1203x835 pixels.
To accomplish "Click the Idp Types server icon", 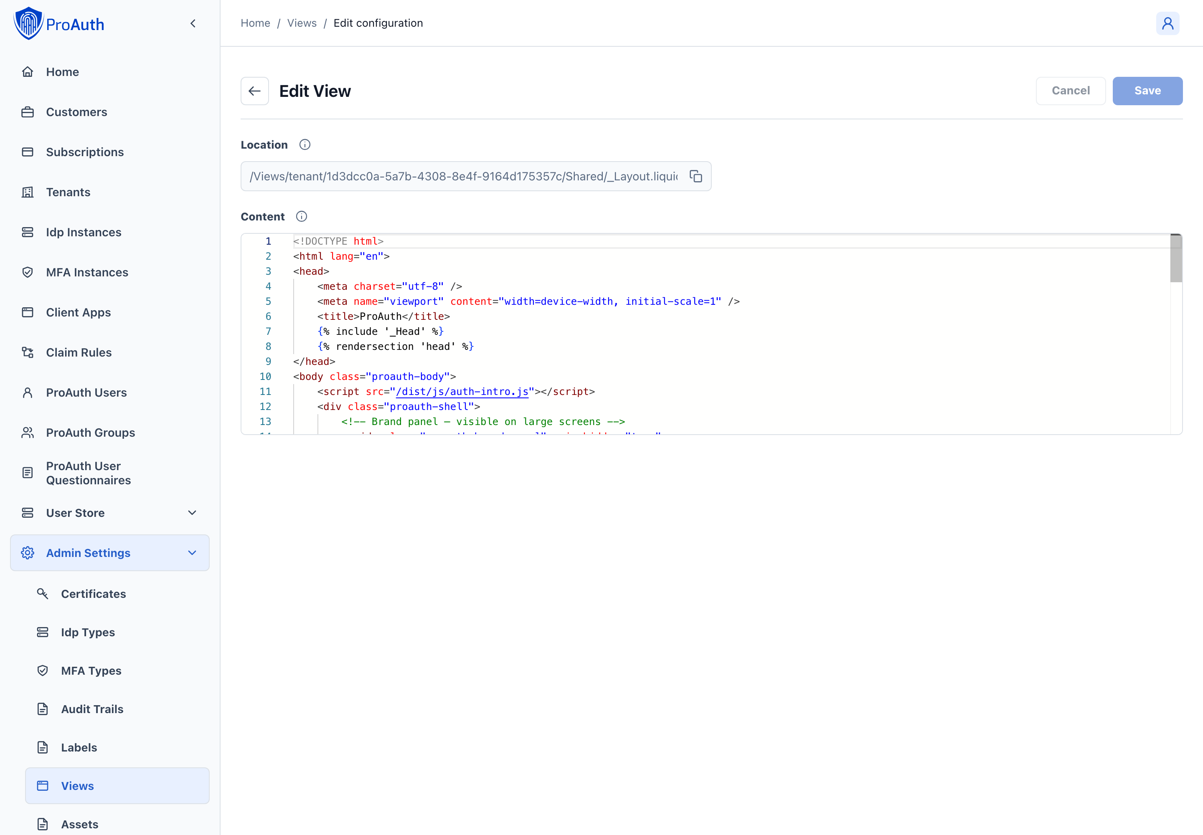I will click(43, 632).
